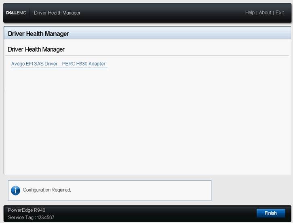Viewport: 293px width, 223px height.
Task: Click the 'Service Tag : 1234567' text
Action: (31, 217)
